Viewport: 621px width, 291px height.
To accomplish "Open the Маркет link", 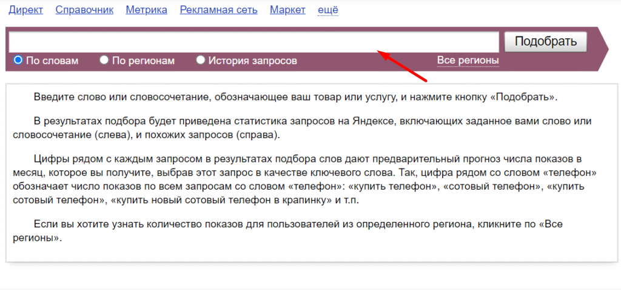I will click(x=287, y=10).
